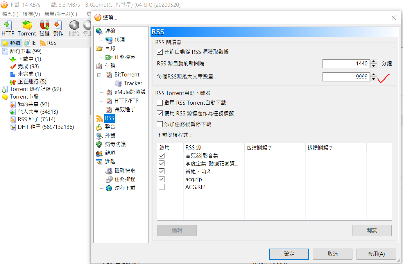403x264 pixels.
Task: Click the HTTP download toolbar icon
Action: (x=8, y=25)
